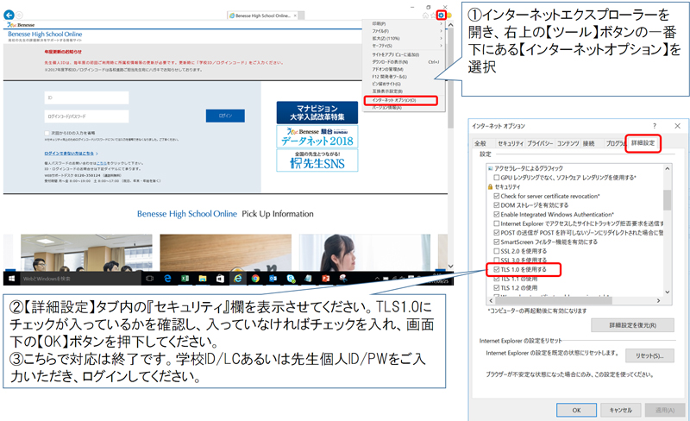This screenshot has height=421, width=690.
Task: Click settings list left scroll arrow
Action: point(491,301)
